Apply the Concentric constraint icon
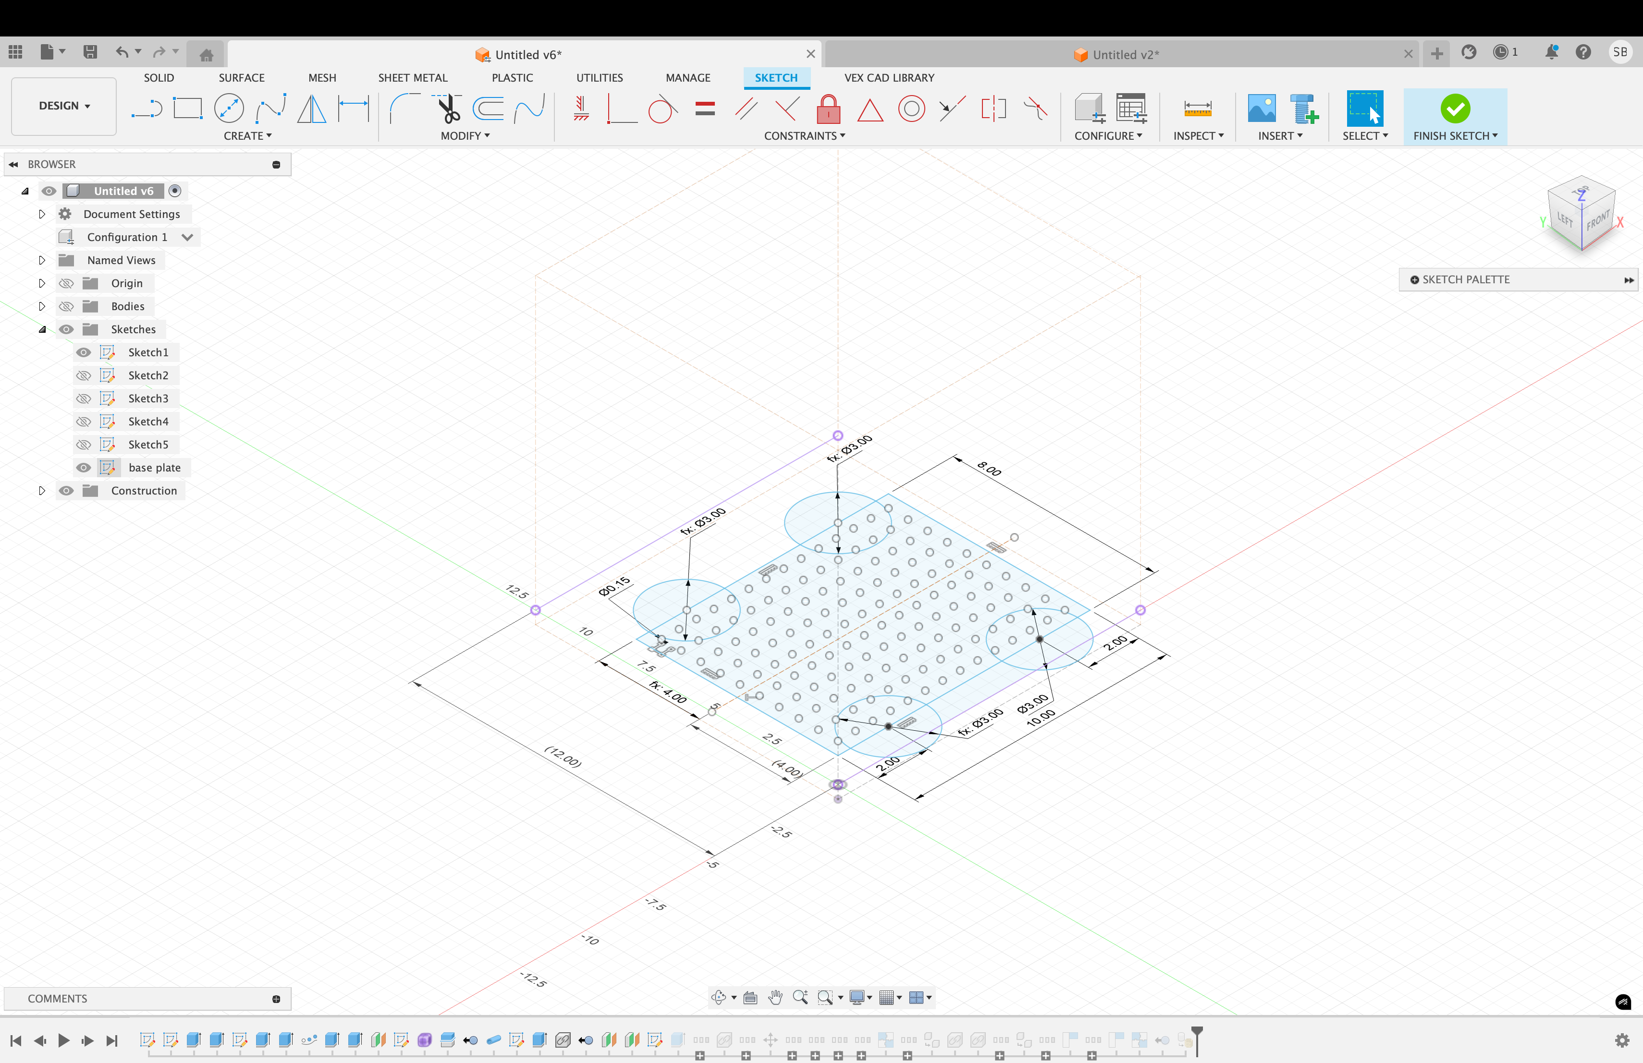1643x1063 pixels. 911,109
